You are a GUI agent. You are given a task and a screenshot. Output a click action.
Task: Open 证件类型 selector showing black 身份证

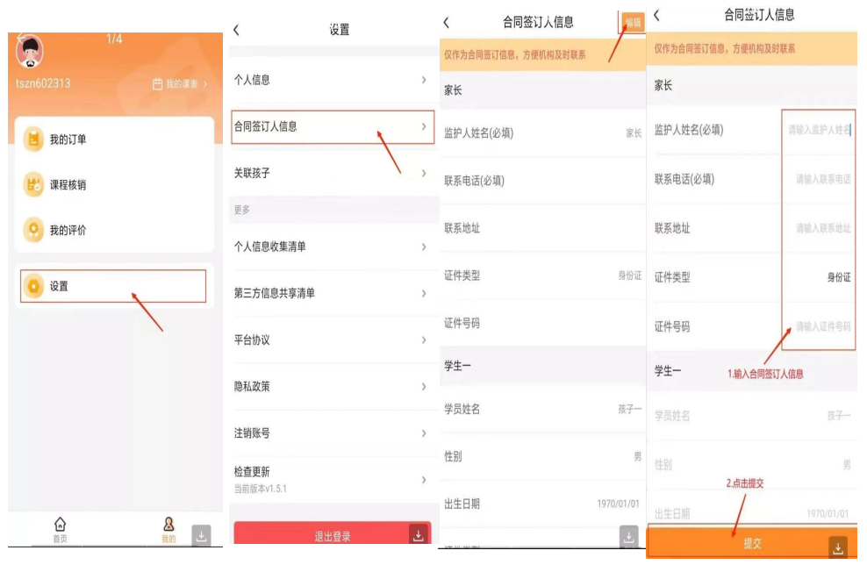pyautogui.click(x=839, y=277)
